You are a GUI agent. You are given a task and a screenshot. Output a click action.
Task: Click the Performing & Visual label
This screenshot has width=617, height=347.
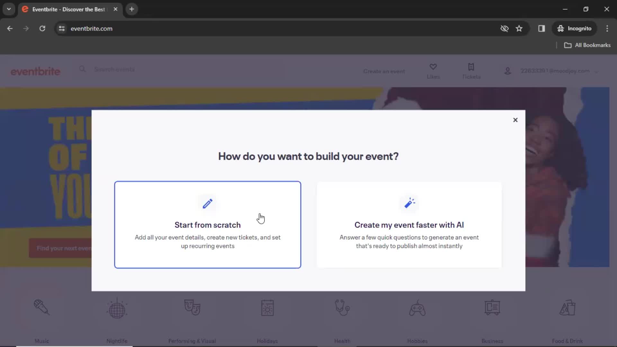(x=192, y=341)
